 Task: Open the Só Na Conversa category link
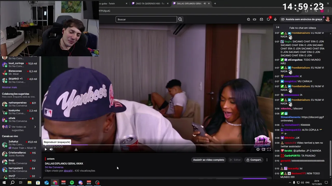(x=54, y=167)
